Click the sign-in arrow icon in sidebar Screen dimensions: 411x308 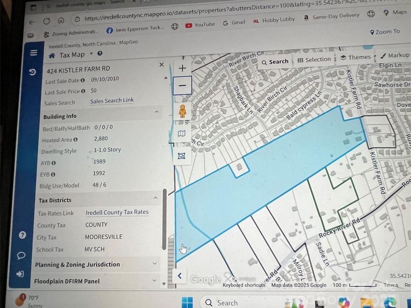(20, 274)
